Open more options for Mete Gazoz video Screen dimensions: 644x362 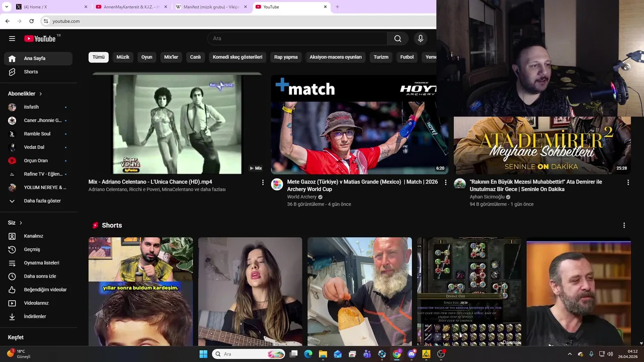point(445,183)
